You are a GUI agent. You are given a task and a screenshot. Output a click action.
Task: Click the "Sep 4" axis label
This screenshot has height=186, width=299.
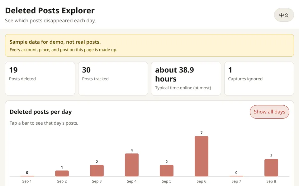coord(132,181)
